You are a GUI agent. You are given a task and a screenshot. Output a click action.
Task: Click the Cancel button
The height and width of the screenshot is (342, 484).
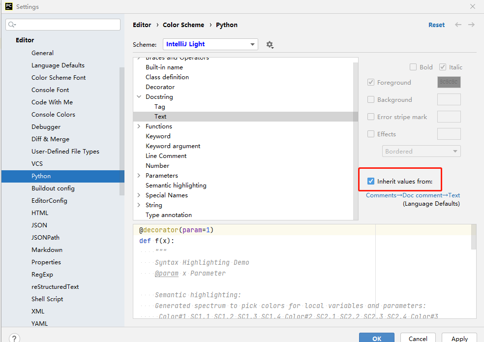[418, 338]
